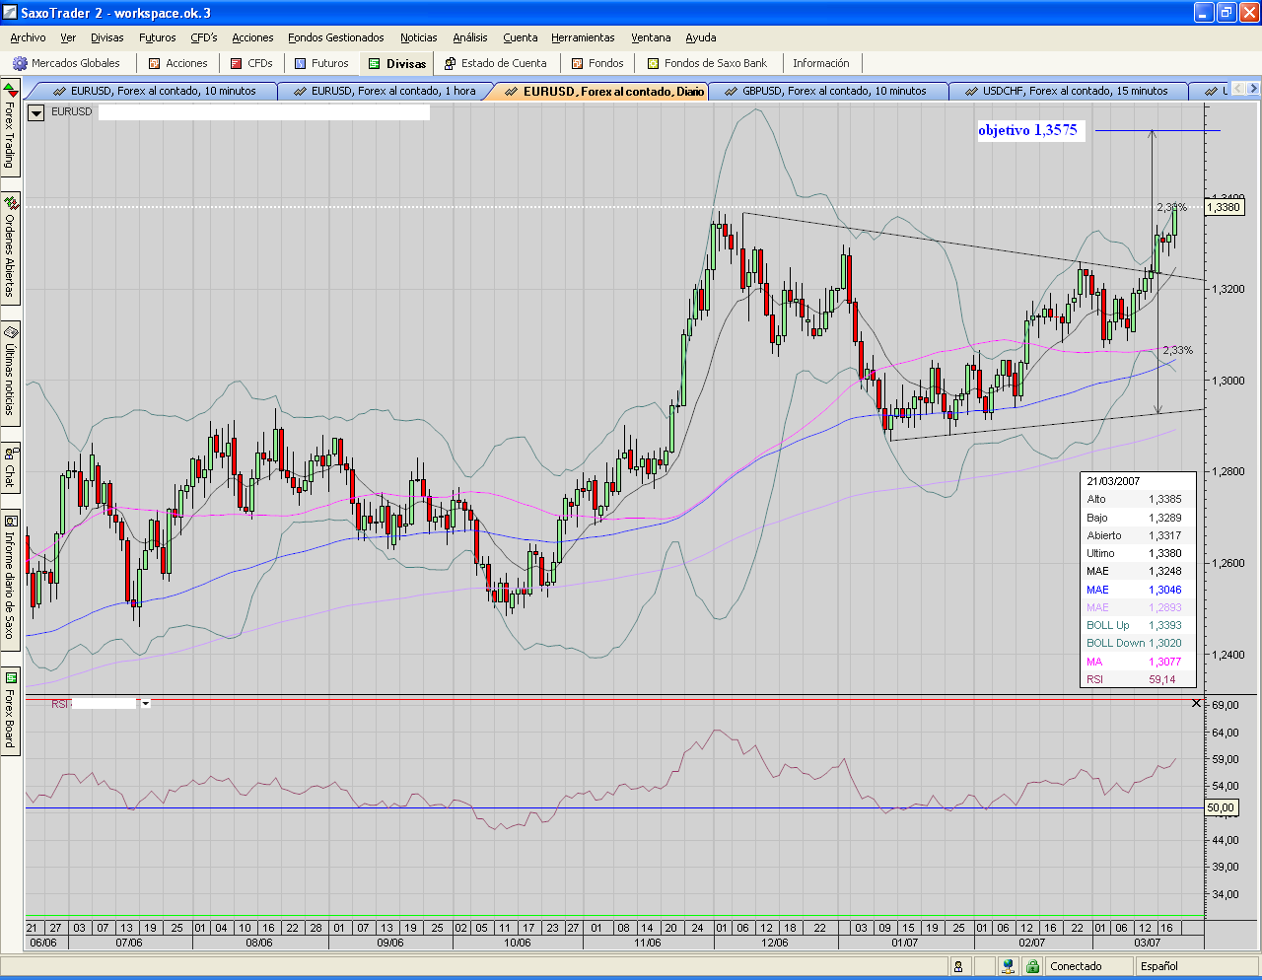Click the Mercados Globales gear icon
This screenshot has width=1262, height=980.
coord(20,63)
